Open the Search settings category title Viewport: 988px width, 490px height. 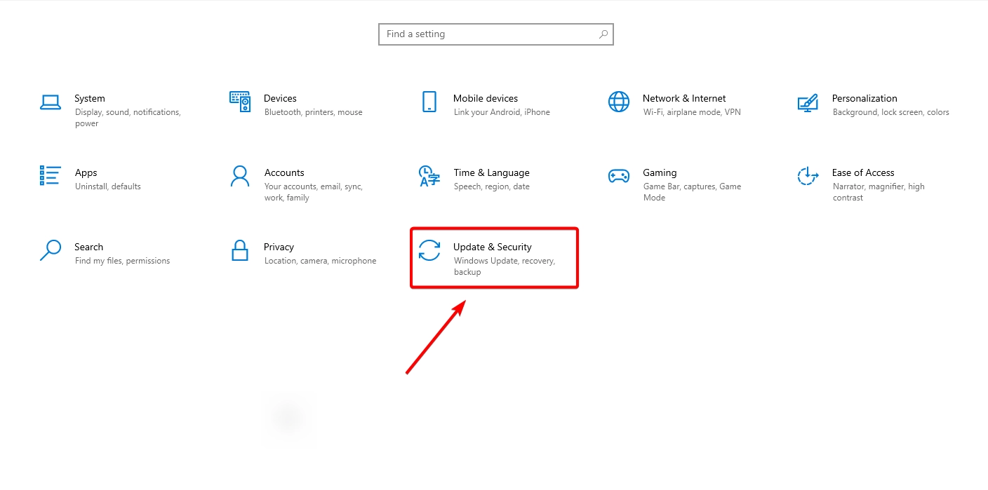(x=88, y=247)
